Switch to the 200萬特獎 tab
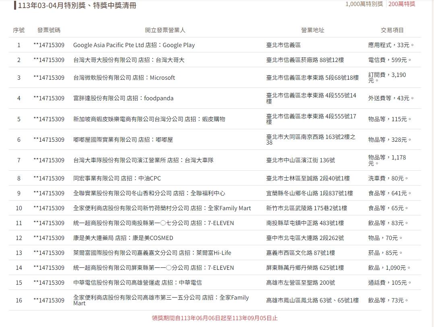Viewport: 434px width, 327px height. 402,4
